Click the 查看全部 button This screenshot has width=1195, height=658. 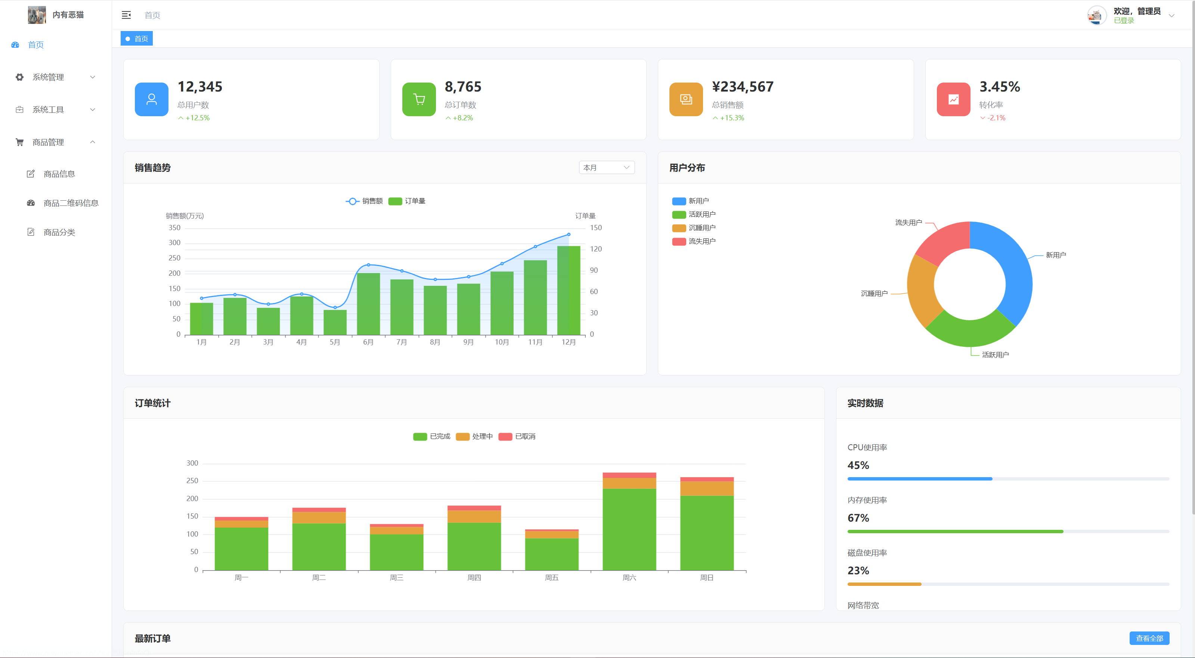point(1149,638)
